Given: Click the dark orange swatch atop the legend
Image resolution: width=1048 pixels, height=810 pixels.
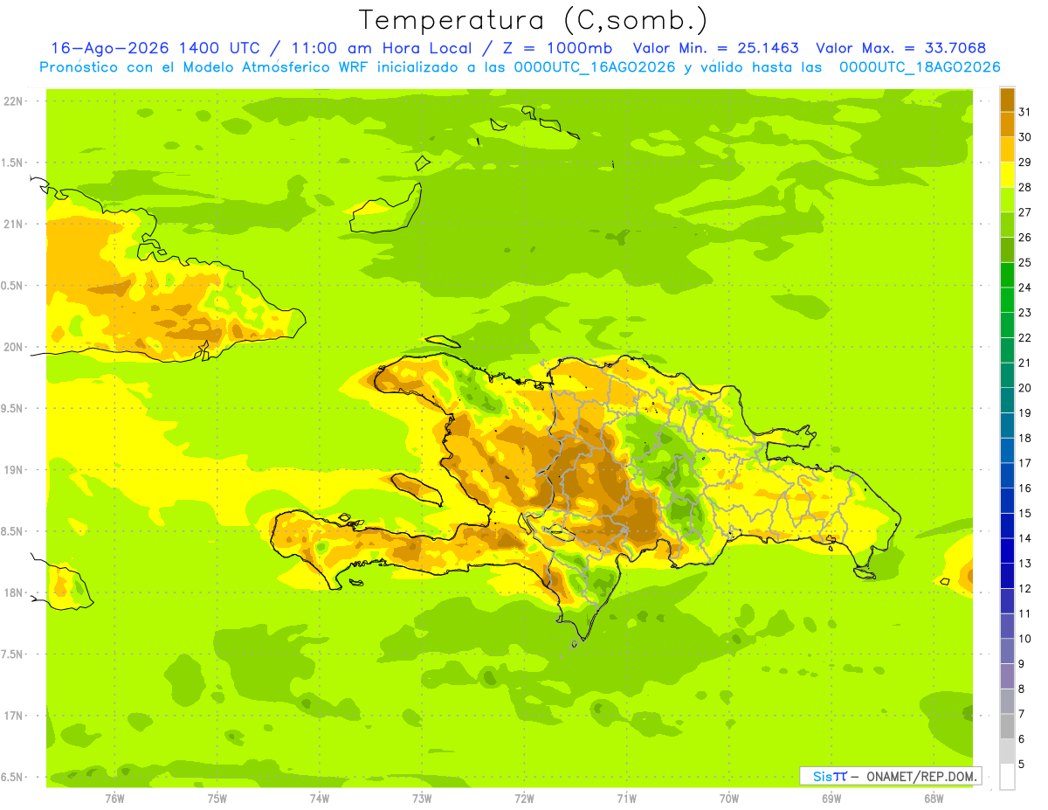Looking at the screenshot, I should click(1007, 100).
